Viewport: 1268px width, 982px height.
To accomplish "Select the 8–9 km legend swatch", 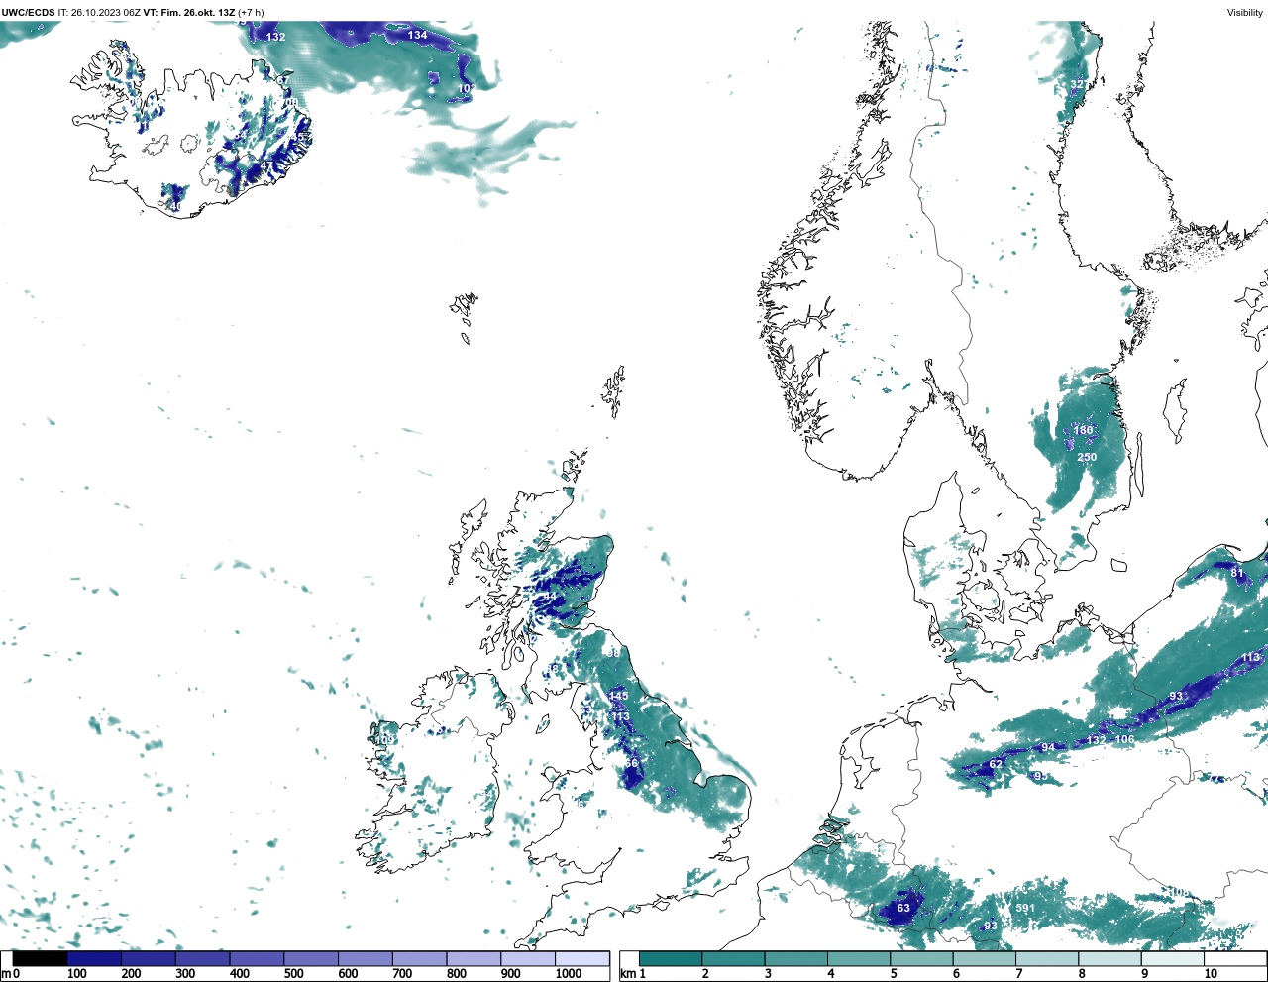I will (x=1109, y=958).
